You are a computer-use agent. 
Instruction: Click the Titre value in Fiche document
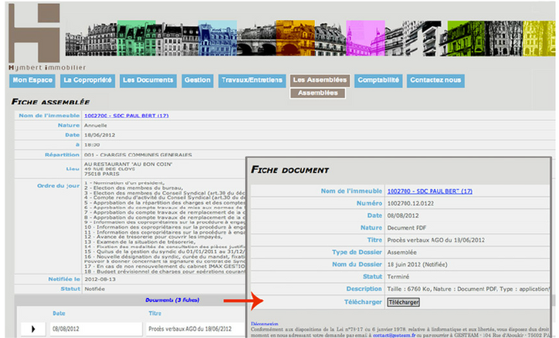pos(435,240)
